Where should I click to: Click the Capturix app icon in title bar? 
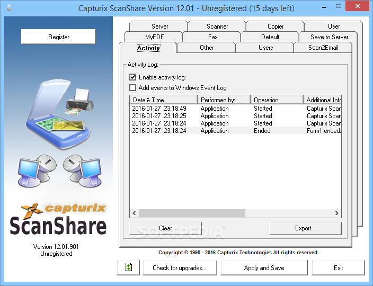click(x=10, y=8)
